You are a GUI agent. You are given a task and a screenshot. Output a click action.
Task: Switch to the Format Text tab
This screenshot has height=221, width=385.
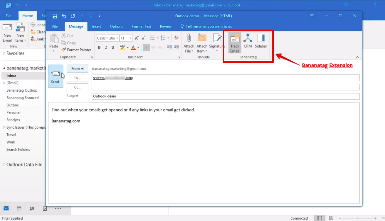pos(141,26)
